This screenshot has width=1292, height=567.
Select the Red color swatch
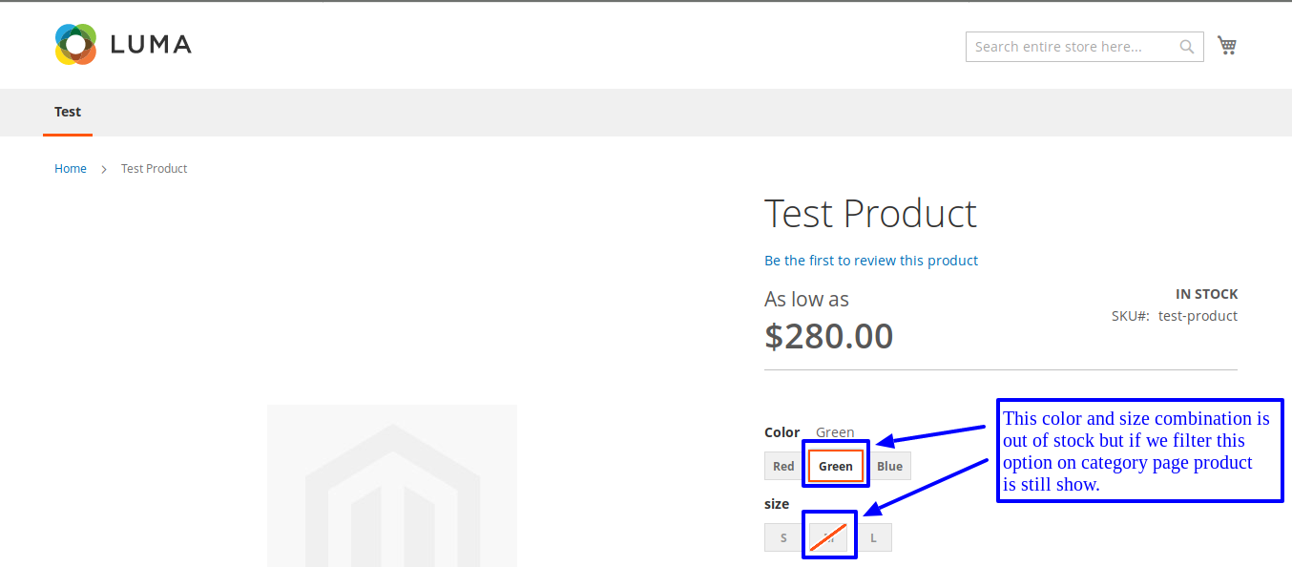(782, 465)
